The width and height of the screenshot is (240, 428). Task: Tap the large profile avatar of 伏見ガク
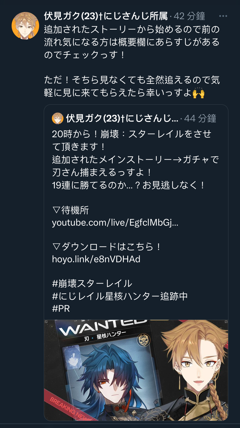[25, 26]
